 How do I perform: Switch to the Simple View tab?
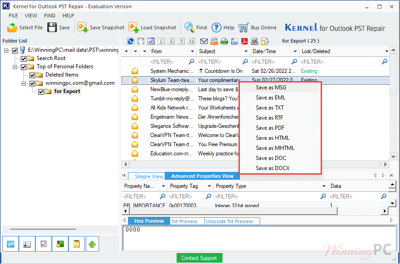(x=147, y=176)
